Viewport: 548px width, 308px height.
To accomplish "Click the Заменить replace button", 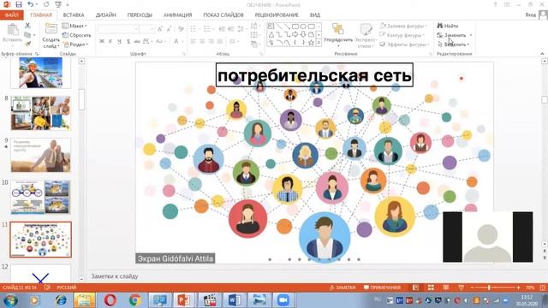I will coord(455,35).
